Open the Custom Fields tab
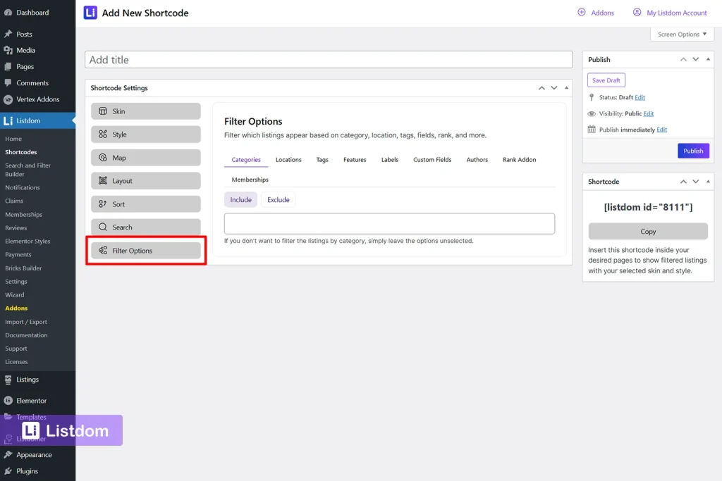722x481 pixels. point(432,160)
